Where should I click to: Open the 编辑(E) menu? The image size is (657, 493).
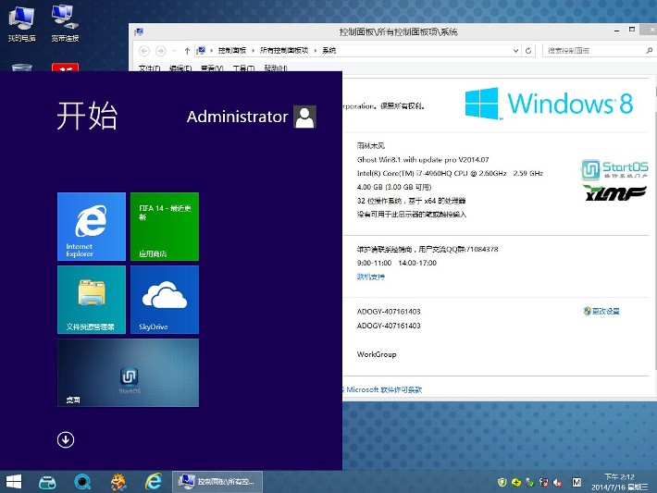point(180,68)
